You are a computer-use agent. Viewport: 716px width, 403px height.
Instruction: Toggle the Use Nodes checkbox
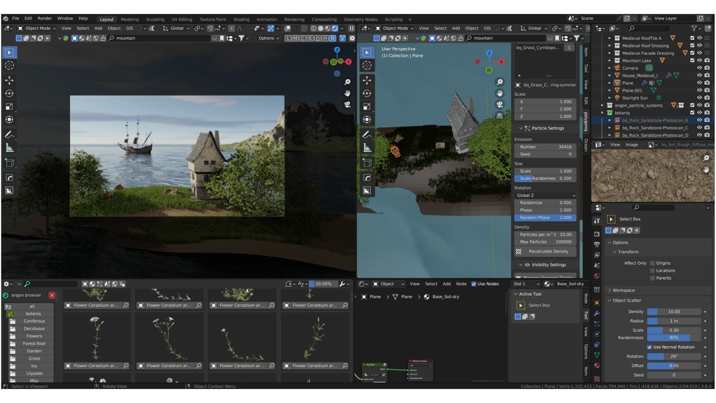473,284
